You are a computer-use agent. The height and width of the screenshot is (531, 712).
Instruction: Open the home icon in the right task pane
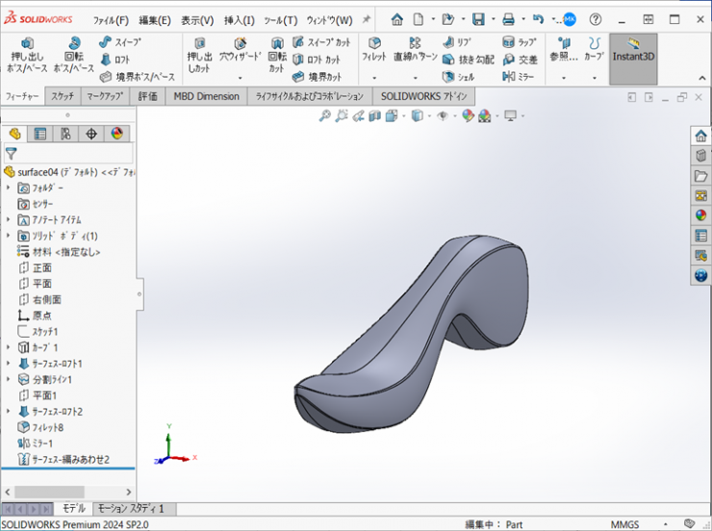point(700,135)
